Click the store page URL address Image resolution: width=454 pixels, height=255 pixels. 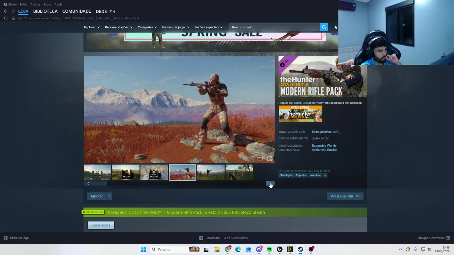click(78, 18)
